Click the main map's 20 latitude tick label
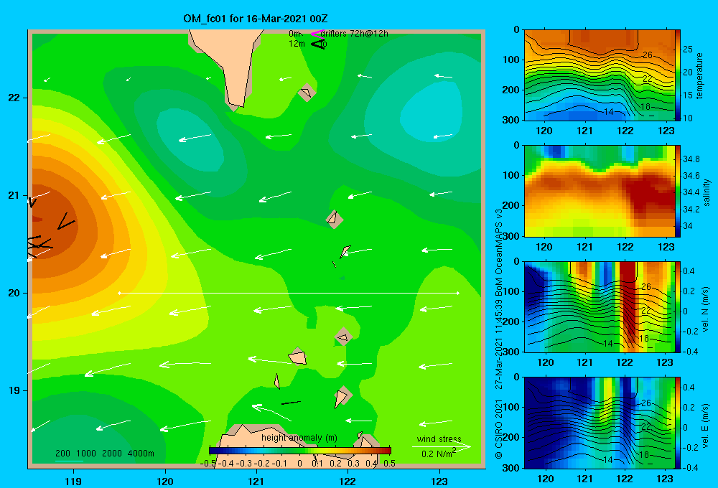This screenshot has height=488, width=718. (14, 293)
